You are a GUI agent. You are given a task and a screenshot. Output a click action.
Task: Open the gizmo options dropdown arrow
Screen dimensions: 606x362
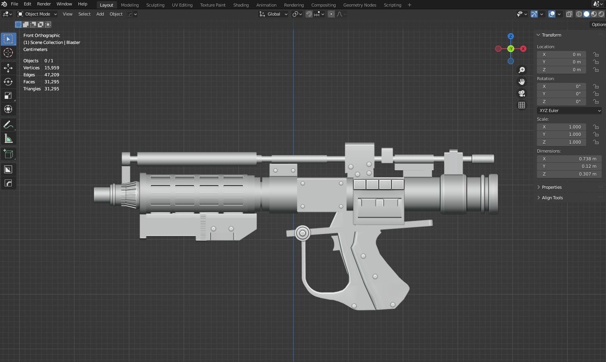click(x=542, y=14)
